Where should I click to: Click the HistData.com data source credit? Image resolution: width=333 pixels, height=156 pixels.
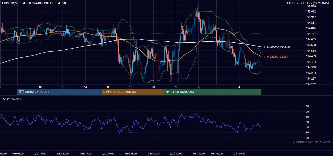pyautogui.click(x=309, y=142)
